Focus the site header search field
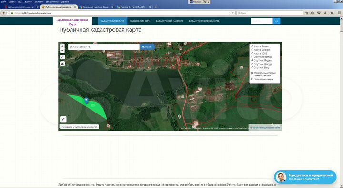This screenshot has height=188, width=343. (262, 21)
